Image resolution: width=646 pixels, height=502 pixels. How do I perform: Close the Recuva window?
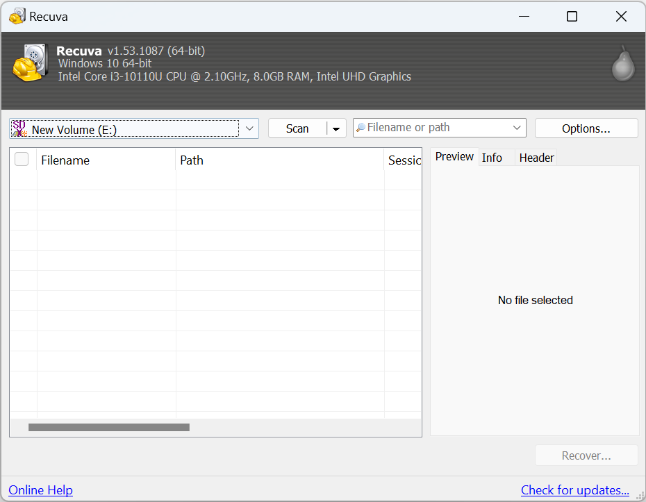point(621,17)
